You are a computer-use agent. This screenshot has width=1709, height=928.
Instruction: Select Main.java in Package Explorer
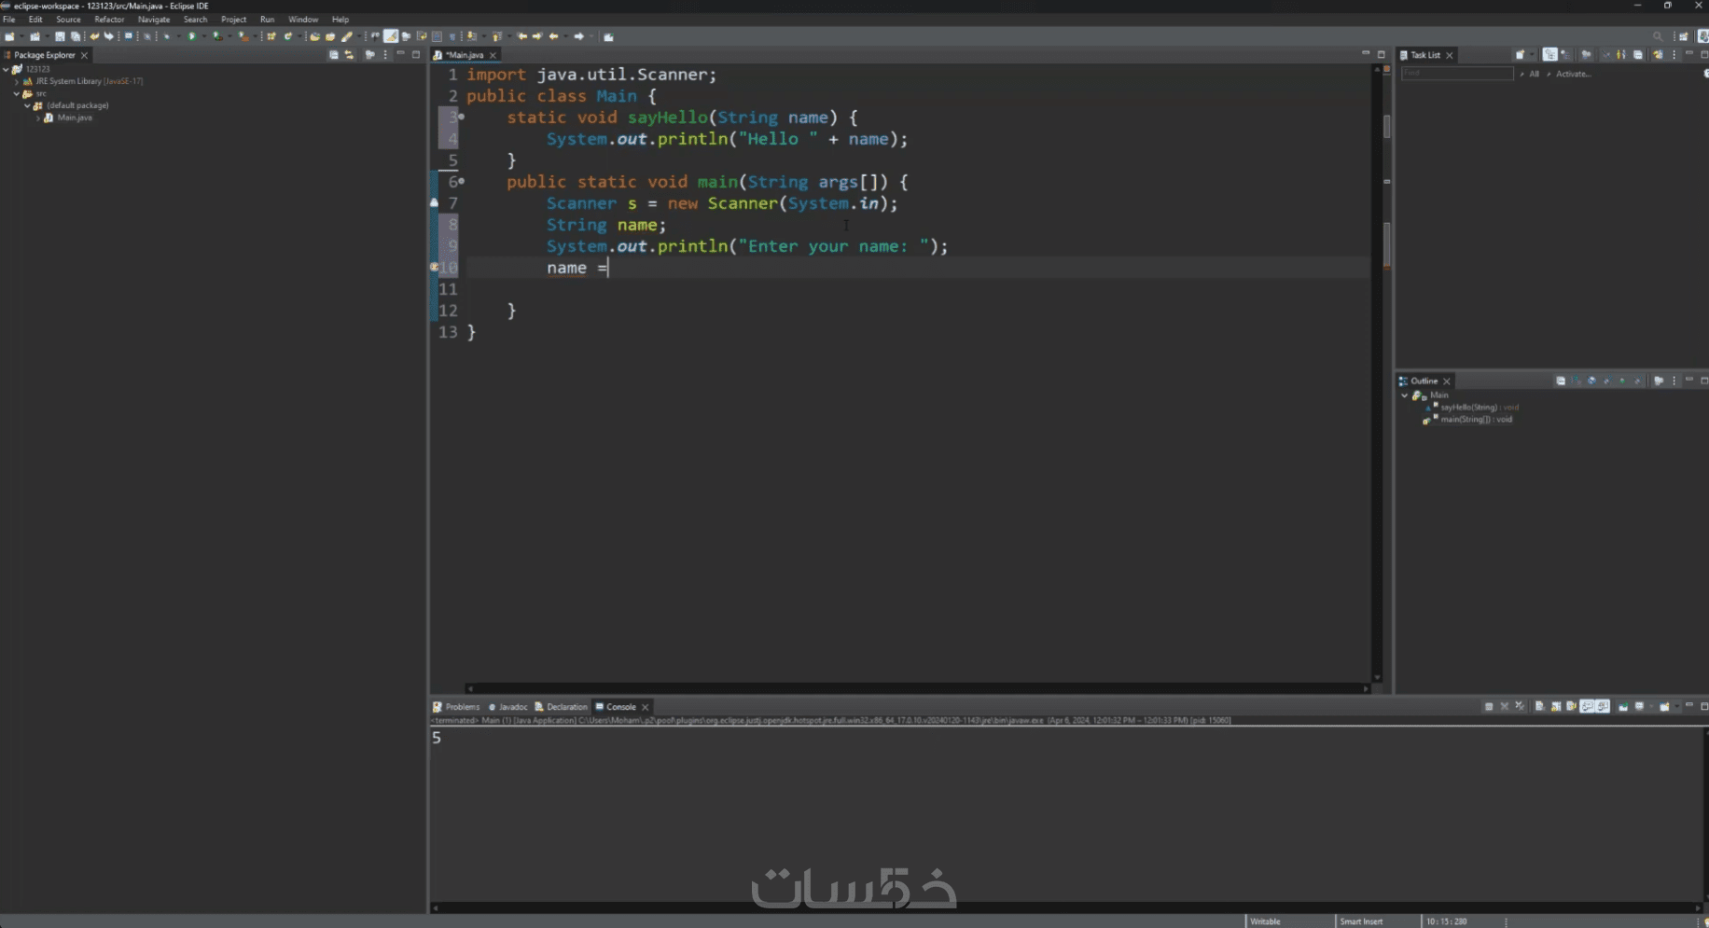click(75, 118)
